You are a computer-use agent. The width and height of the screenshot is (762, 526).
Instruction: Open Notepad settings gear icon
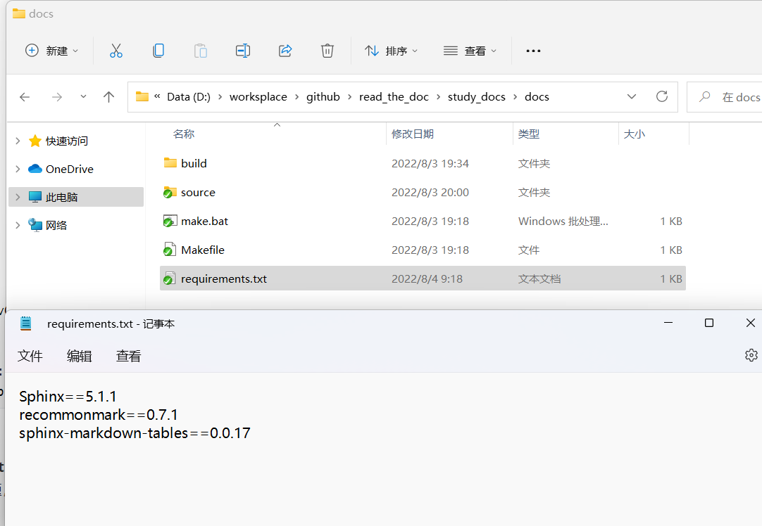pos(751,355)
